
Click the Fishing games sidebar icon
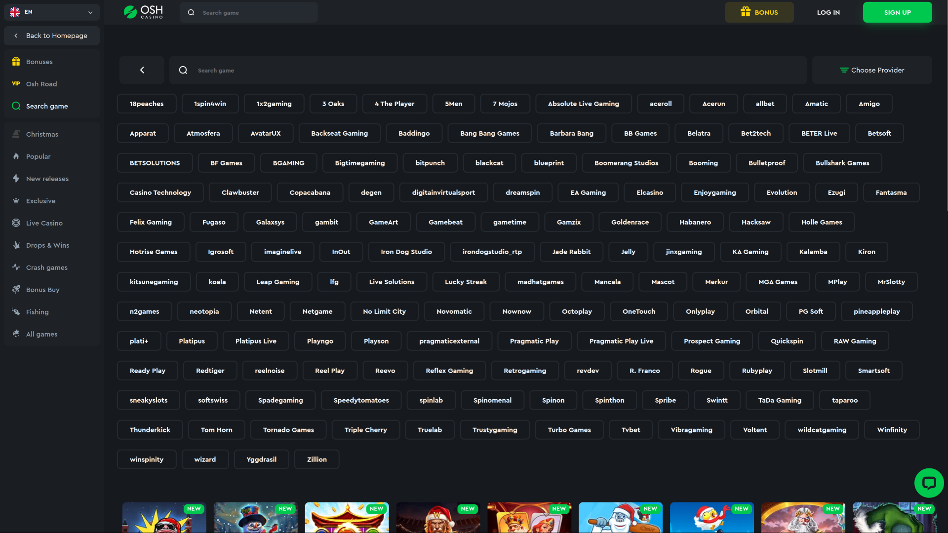16,311
